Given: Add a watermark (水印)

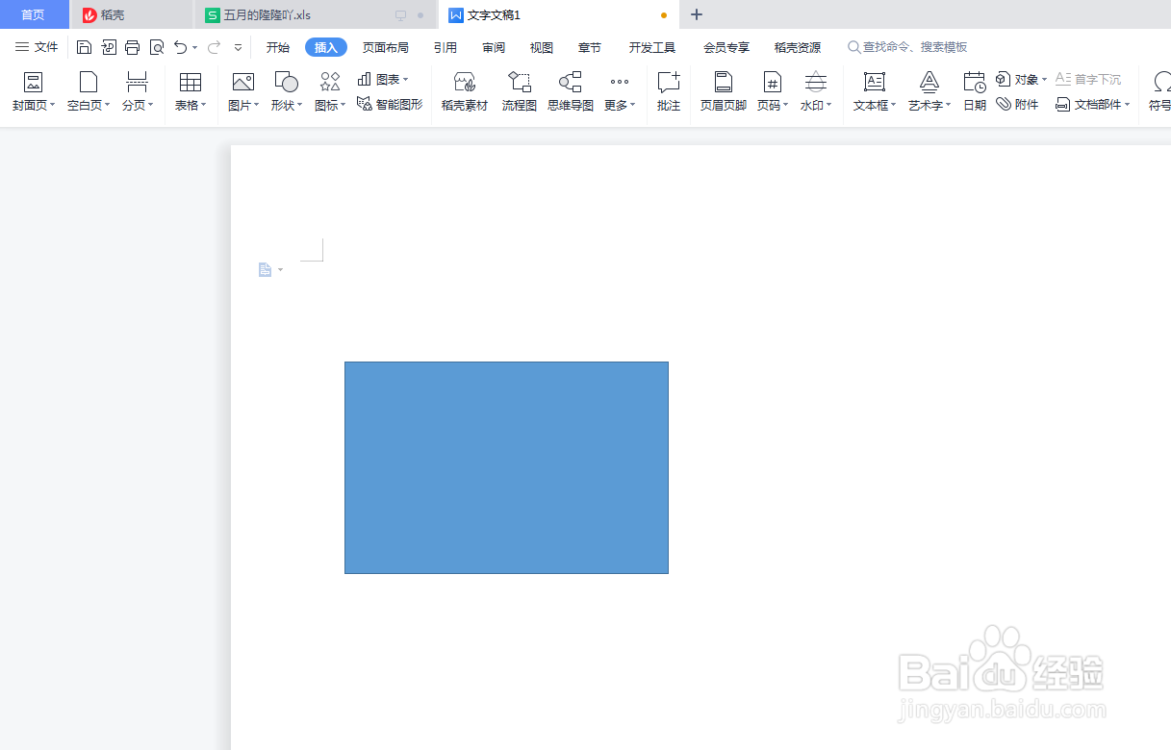Looking at the screenshot, I should [816, 91].
